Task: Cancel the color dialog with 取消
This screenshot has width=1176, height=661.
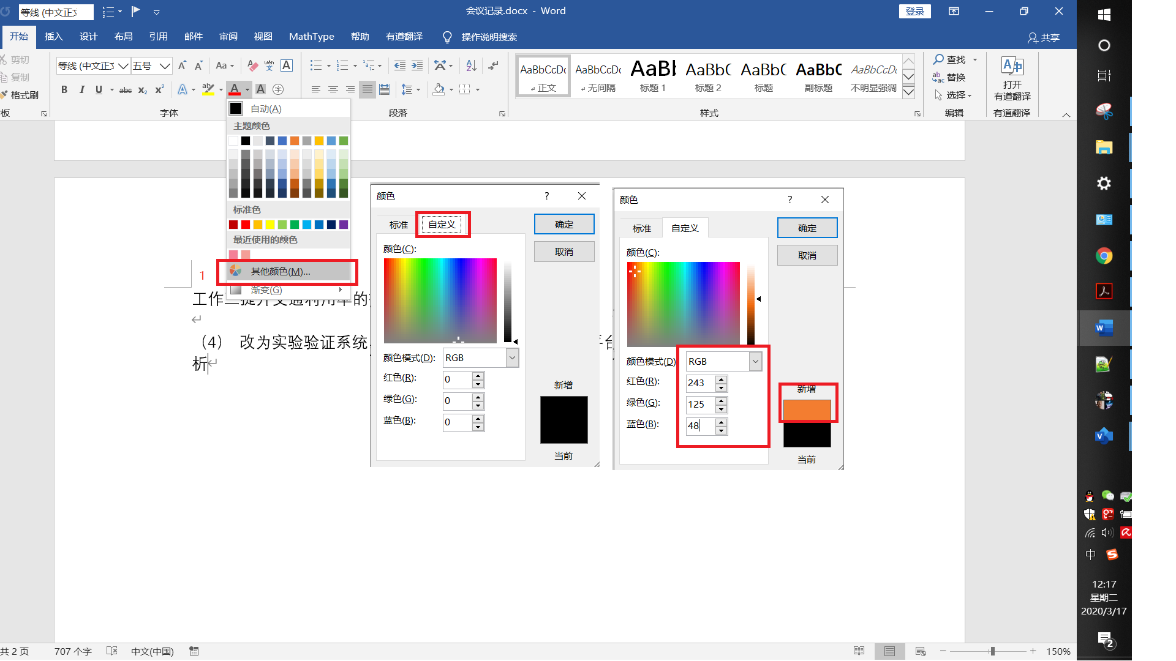Action: (x=807, y=255)
